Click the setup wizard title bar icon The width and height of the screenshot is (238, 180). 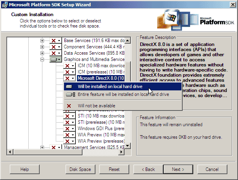pos(5,5)
